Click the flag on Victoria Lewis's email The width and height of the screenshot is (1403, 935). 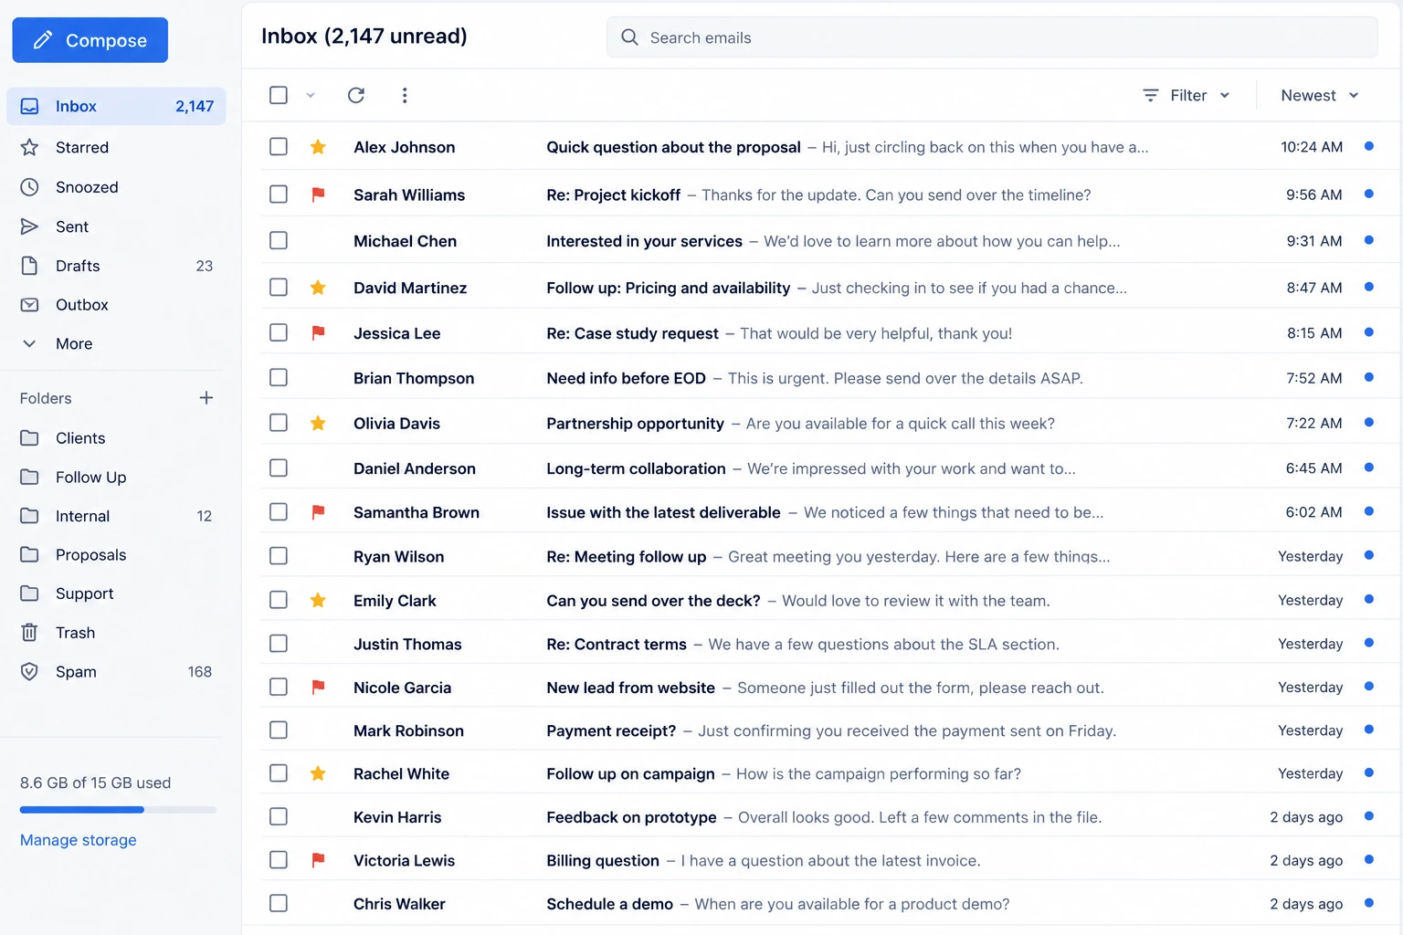[318, 859]
